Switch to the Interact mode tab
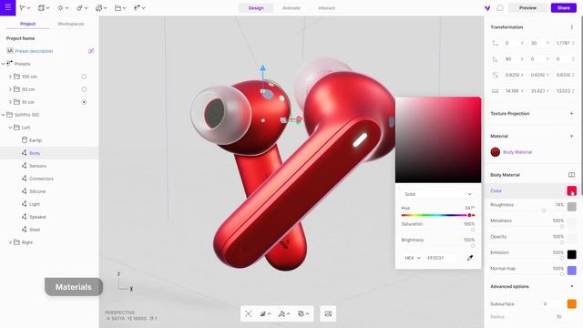The image size is (583, 328). coord(326,8)
